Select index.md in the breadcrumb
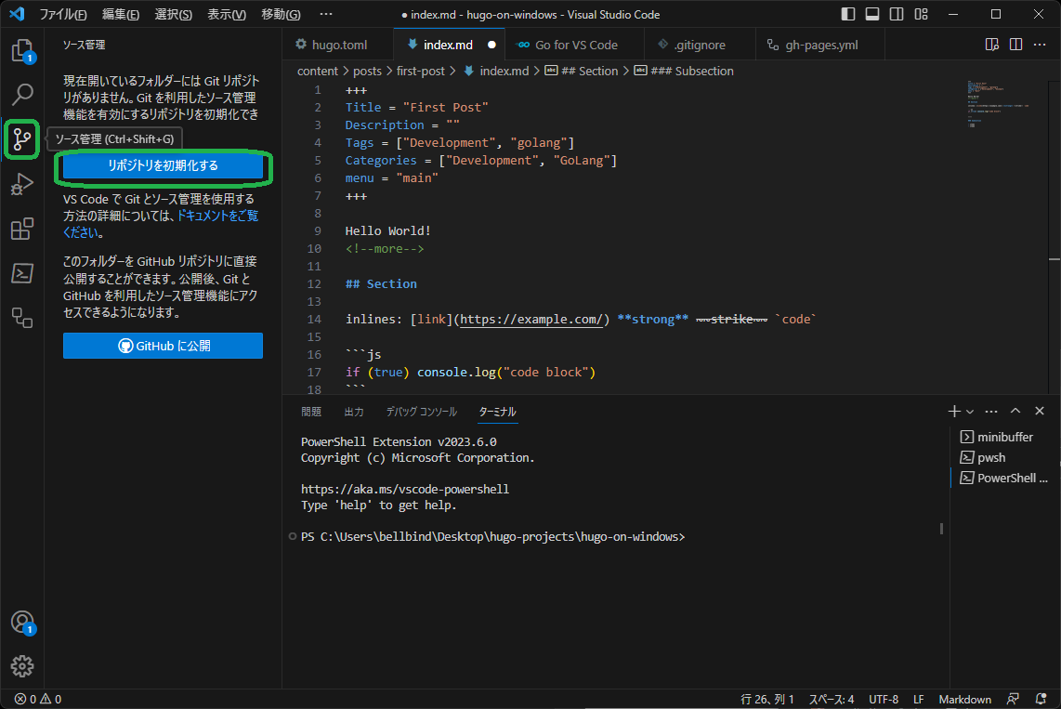 coord(497,71)
